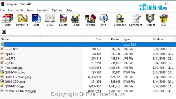
Task: Click the Test archive icon
Action: 36,18
